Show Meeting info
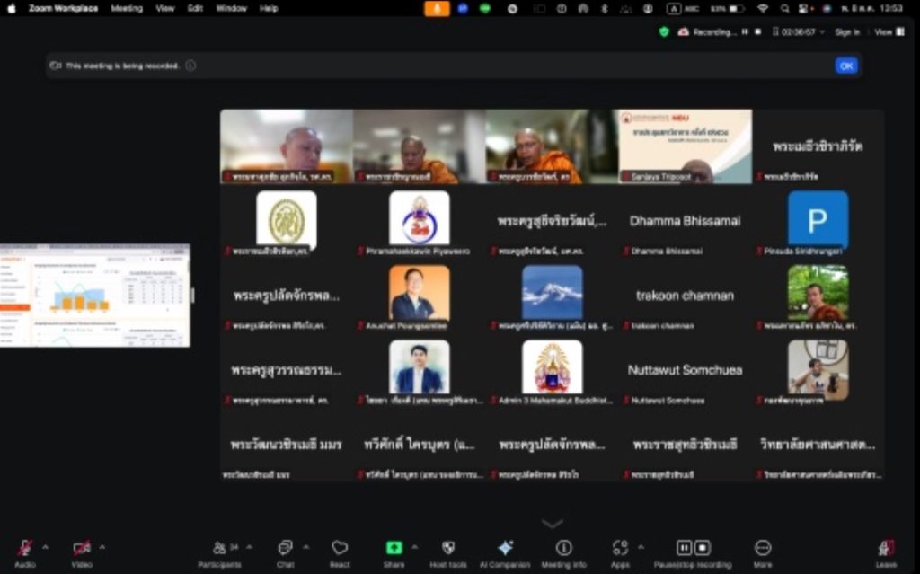920x574 pixels. [563, 548]
